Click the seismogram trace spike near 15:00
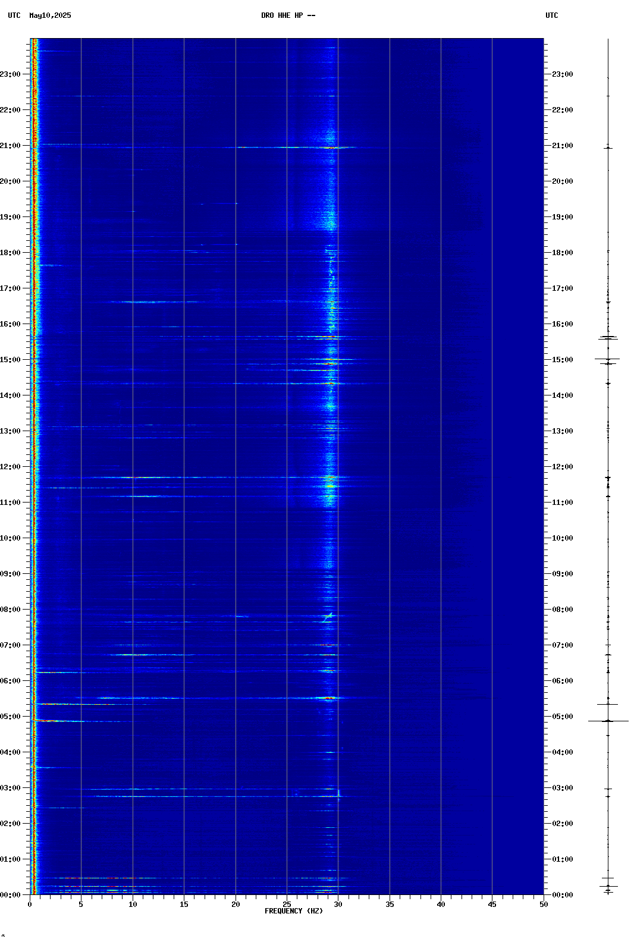The height and width of the screenshot is (942, 634). [x=607, y=359]
